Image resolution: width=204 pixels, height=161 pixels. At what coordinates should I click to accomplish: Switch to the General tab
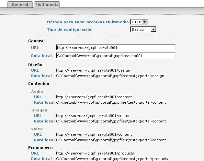[20, 5]
